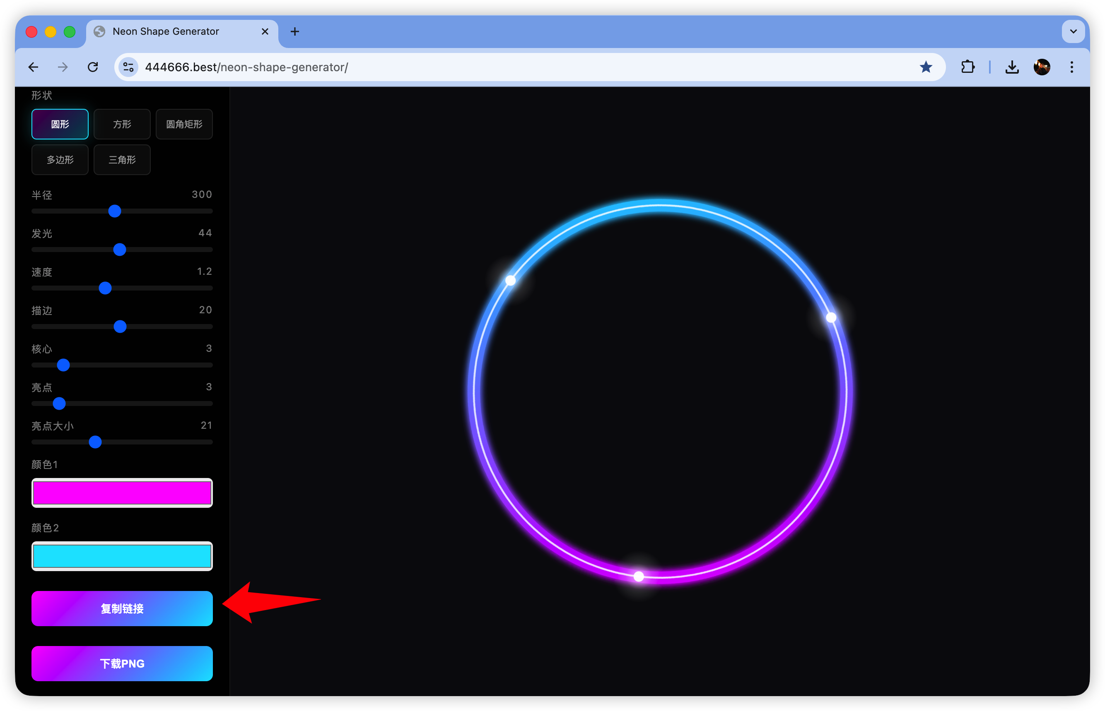
Task: Select the 三角形 shape option
Action: pos(122,160)
